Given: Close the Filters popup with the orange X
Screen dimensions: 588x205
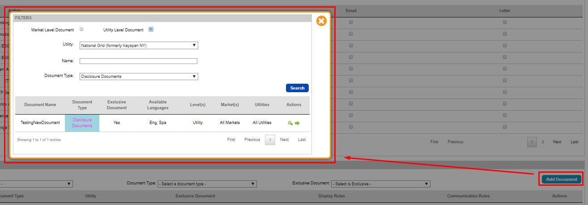Looking at the screenshot, I should pos(321,21).
